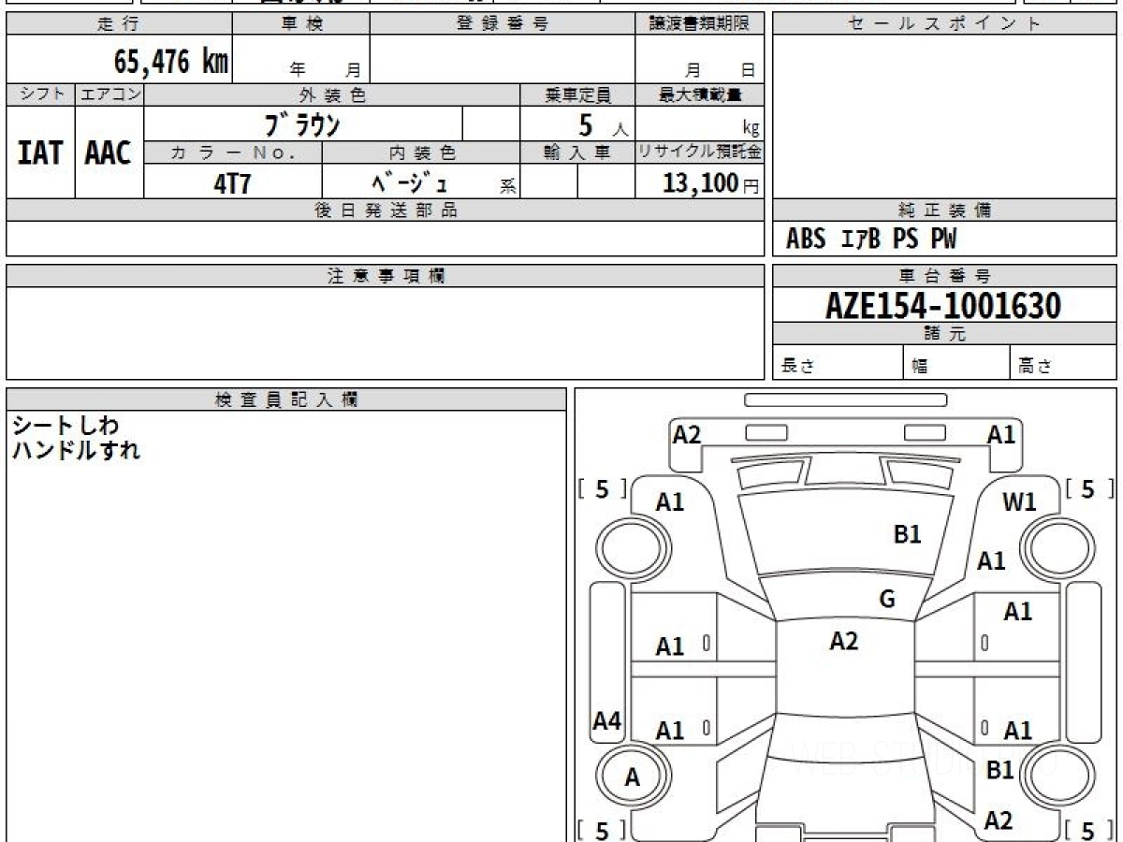The height and width of the screenshot is (842, 1123).
Task: Click the 登録番号 header cell
Action: [503, 24]
